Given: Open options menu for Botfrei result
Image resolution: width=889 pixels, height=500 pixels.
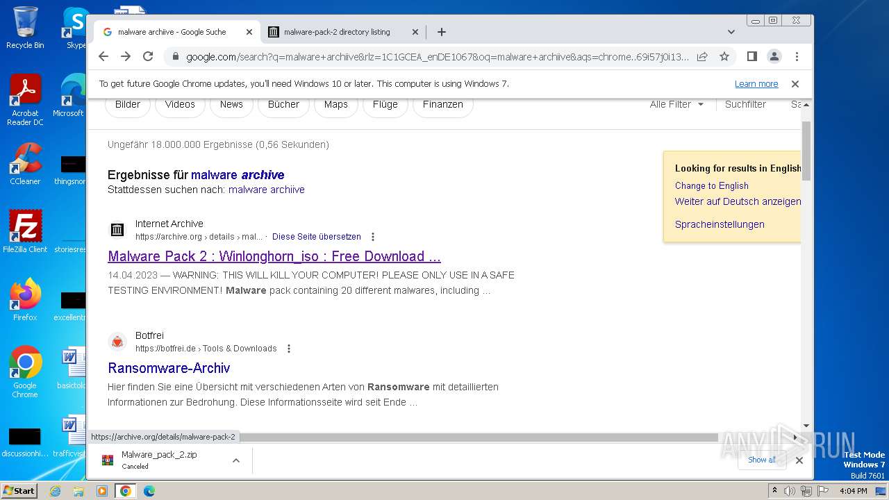Looking at the screenshot, I should click(x=289, y=349).
